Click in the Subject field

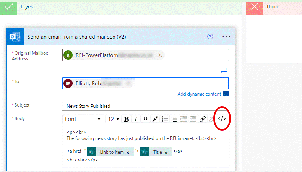(x=145, y=106)
